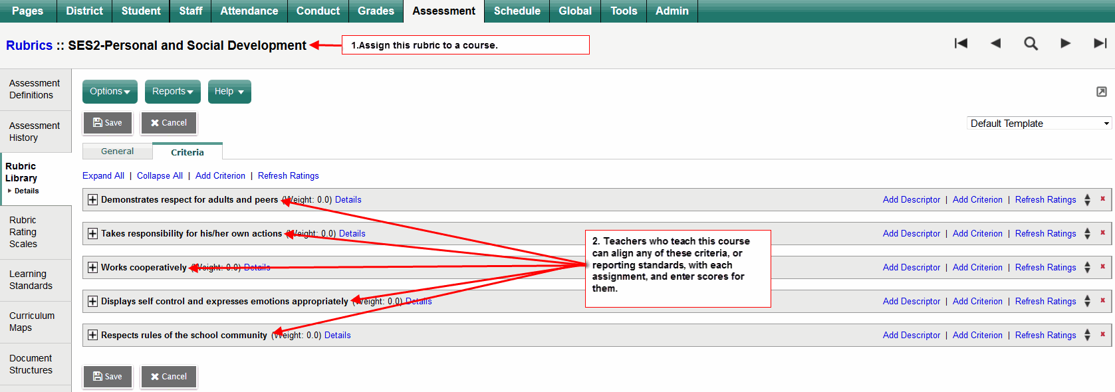Click the magnifying glass search icon
Viewport: 1115px width, 392px height.
[x=1031, y=43]
